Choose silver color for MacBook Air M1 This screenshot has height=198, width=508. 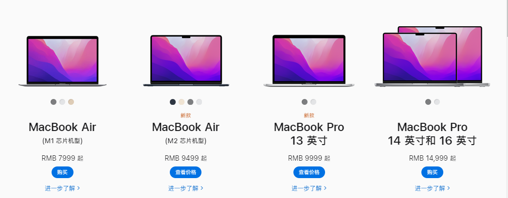[x=62, y=102]
